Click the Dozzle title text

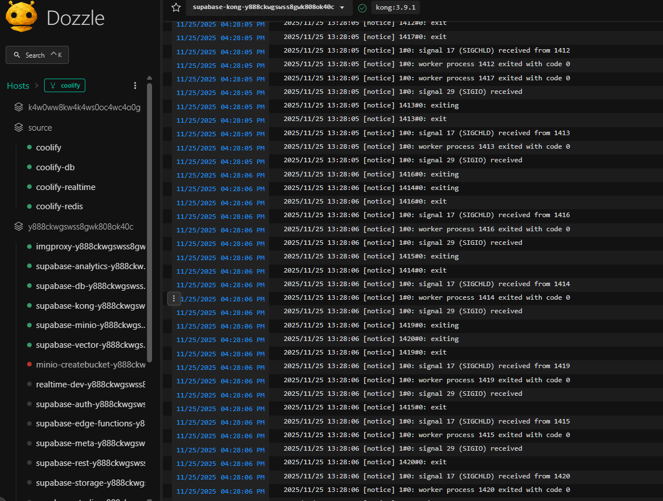(75, 18)
